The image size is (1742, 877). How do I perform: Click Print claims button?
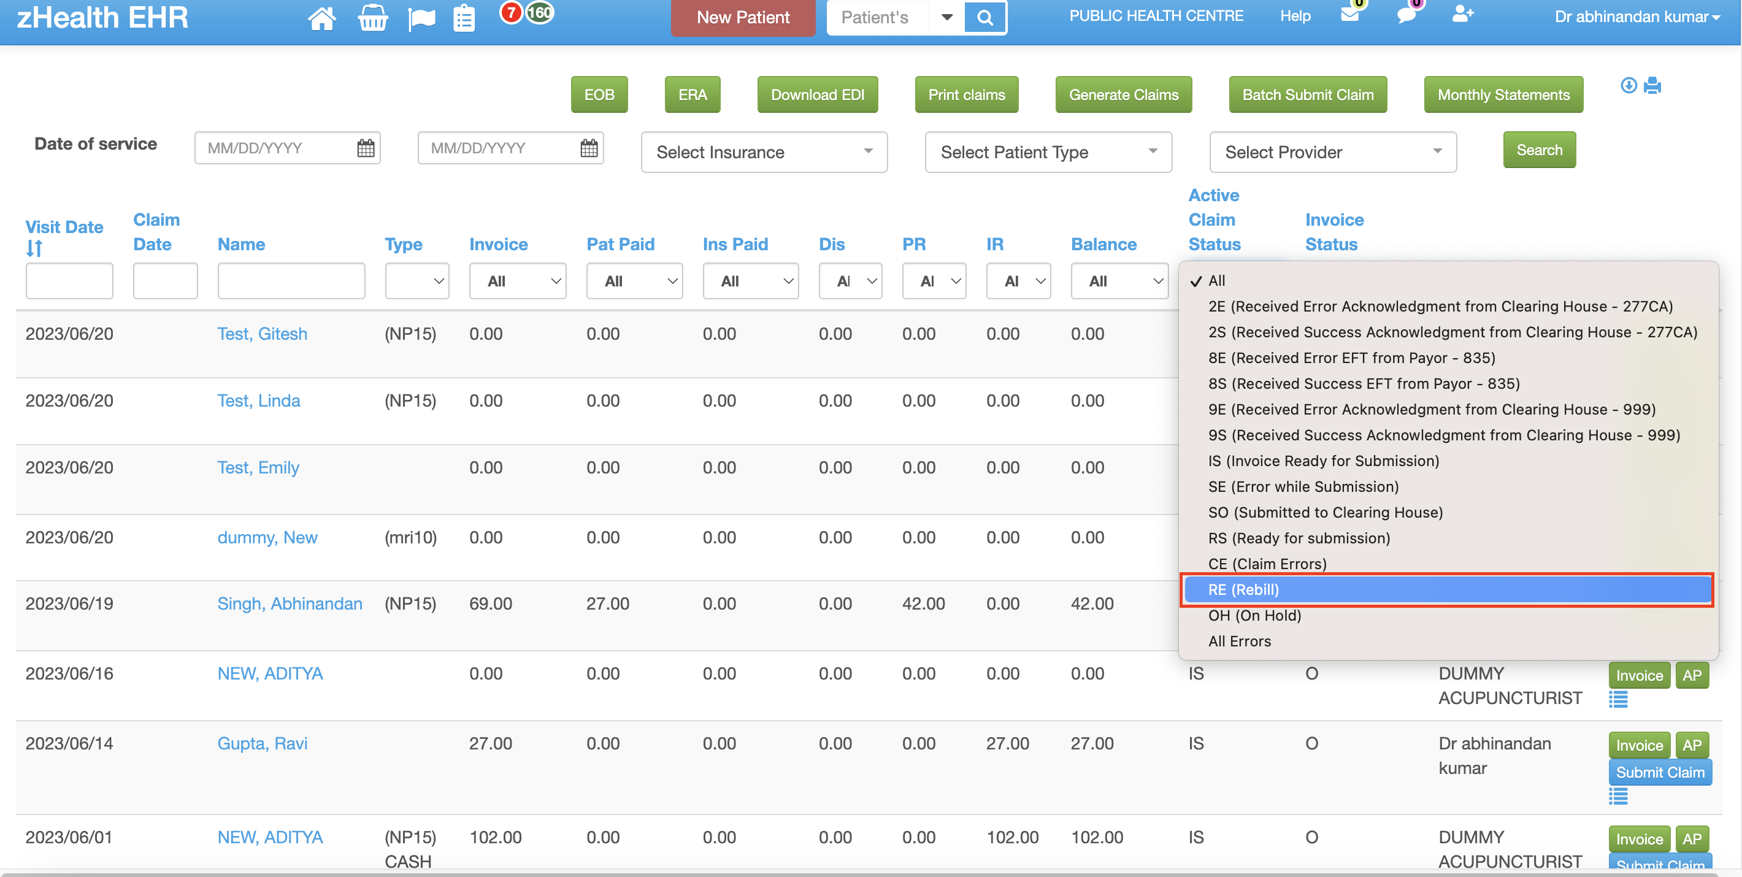[x=966, y=94]
